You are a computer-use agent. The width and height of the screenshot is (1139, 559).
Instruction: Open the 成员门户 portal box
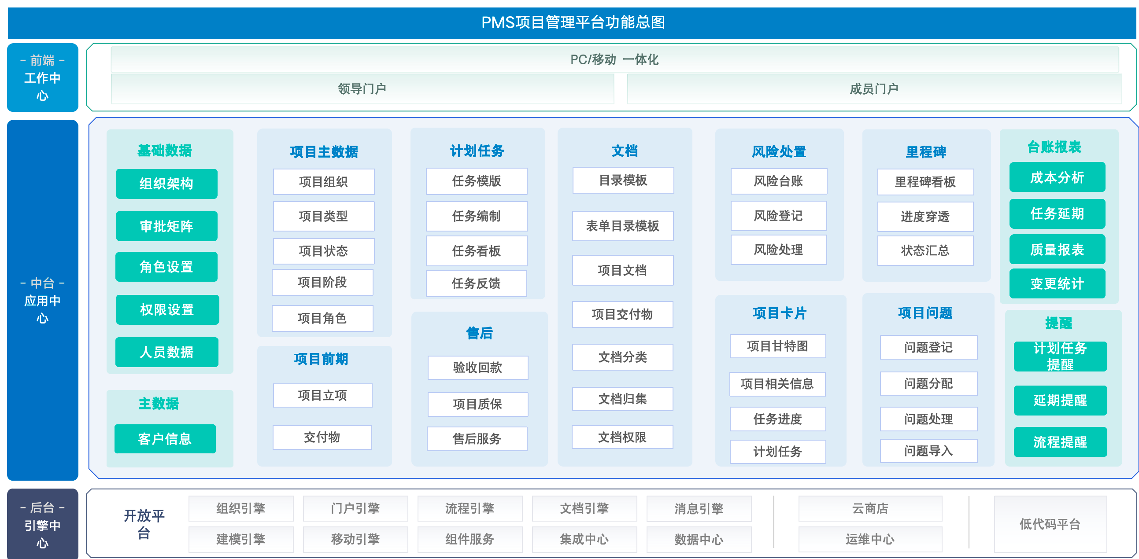(x=874, y=89)
